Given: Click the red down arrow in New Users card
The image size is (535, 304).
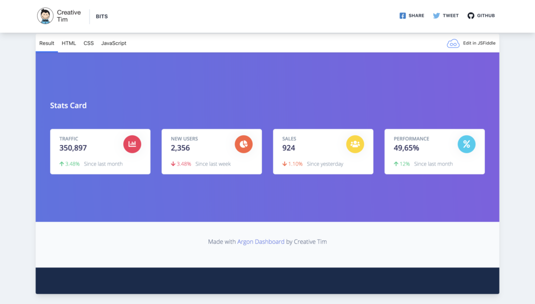Looking at the screenshot, I should (x=173, y=164).
